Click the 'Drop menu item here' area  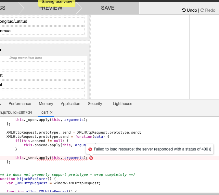pos(26,58)
